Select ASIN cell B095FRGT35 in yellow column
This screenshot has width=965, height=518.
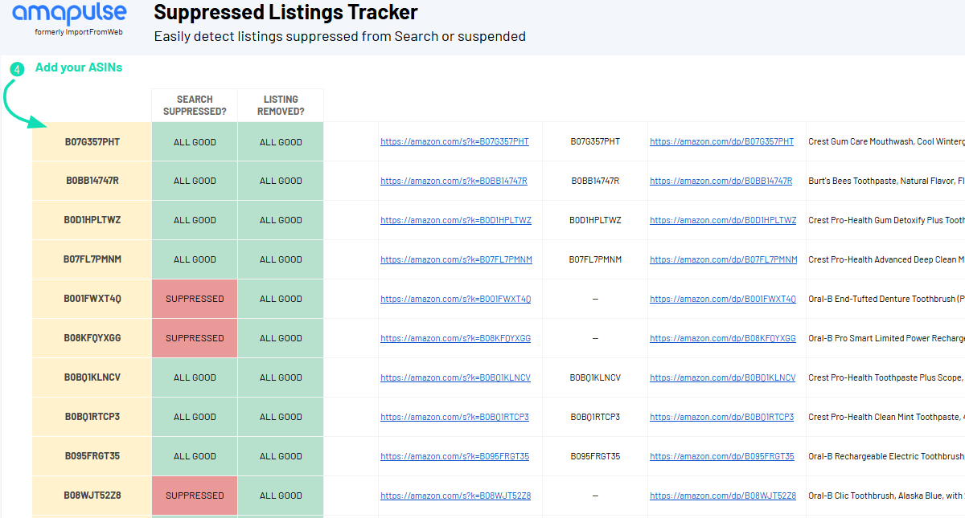(92, 456)
